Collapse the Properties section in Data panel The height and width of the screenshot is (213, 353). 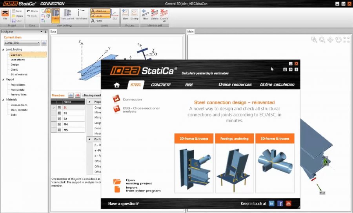[x=89, y=102]
